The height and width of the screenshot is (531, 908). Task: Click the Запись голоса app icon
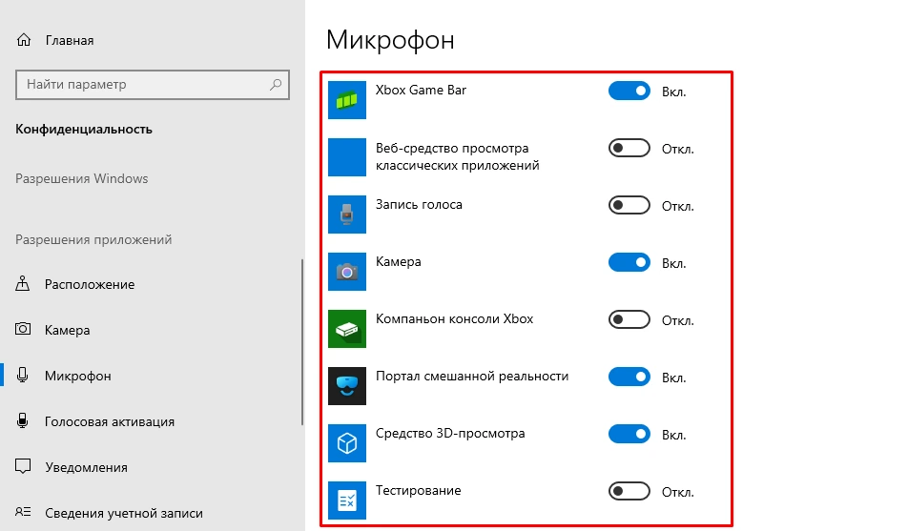tap(347, 214)
